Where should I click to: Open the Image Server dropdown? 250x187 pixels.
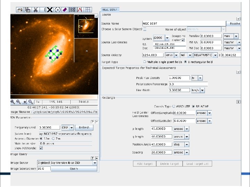pos(95,163)
